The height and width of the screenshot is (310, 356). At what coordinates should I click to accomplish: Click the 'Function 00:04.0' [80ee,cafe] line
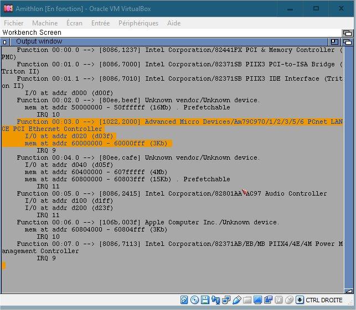(x=138, y=157)
